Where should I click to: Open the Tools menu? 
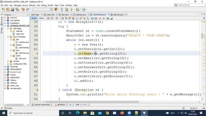62,5
